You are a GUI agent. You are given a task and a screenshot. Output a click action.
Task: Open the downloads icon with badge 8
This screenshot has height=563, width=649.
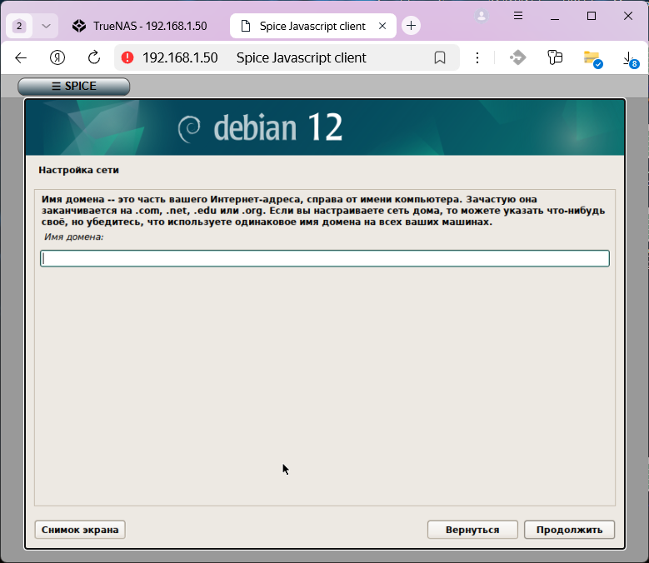[x=631, y=59]
